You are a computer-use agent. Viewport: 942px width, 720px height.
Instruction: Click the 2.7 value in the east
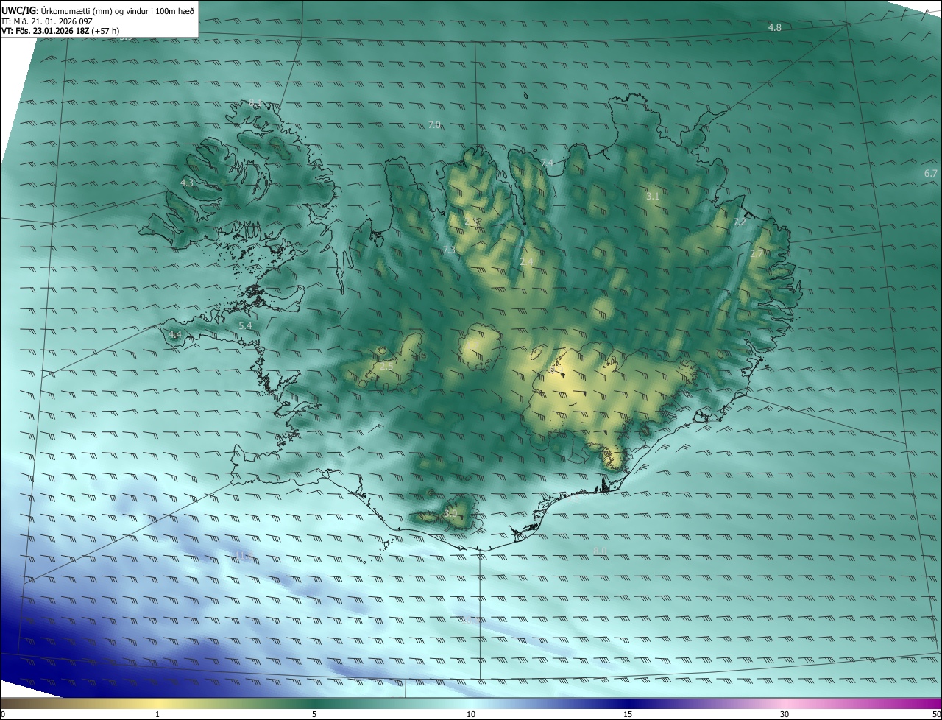[757, 253]
